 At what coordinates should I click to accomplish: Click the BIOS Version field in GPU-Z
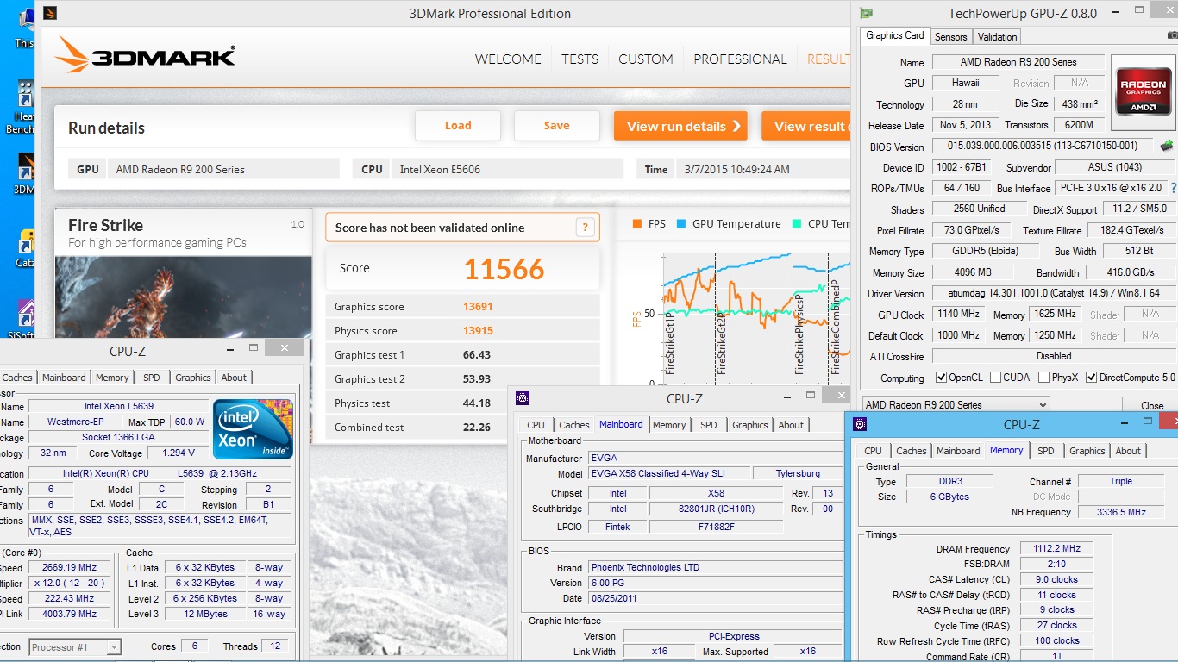point(1043,147)
